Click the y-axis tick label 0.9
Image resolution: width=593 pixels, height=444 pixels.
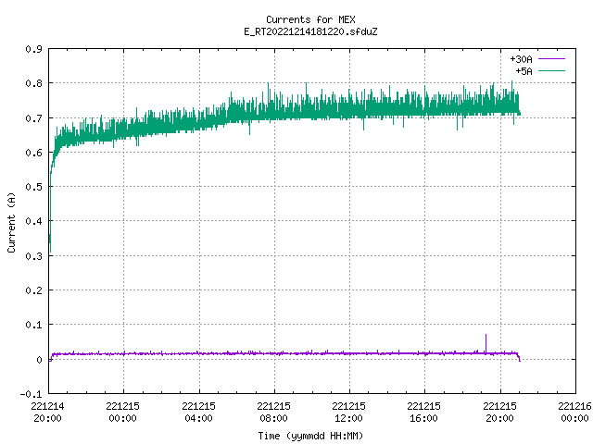34,49
